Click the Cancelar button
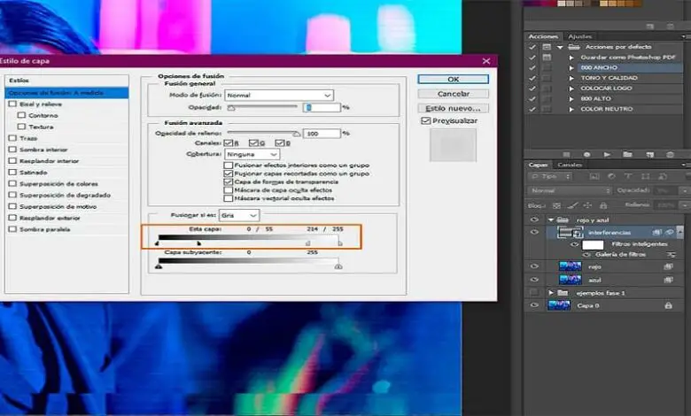Viewport: 691px width, 416px height. (453, 94)
